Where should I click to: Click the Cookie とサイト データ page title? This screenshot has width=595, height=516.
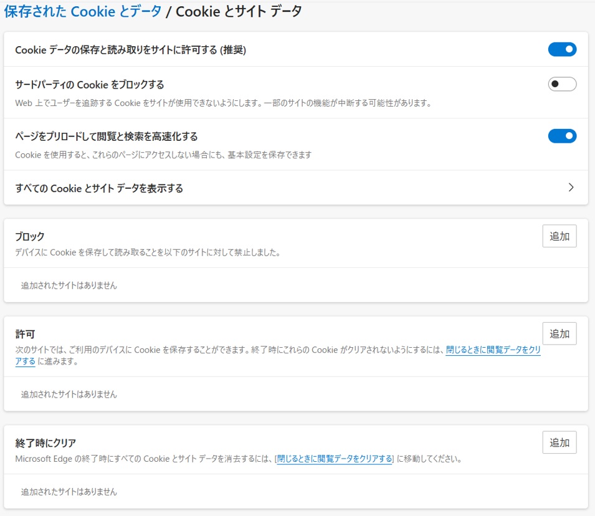click(x=239, y=11)
